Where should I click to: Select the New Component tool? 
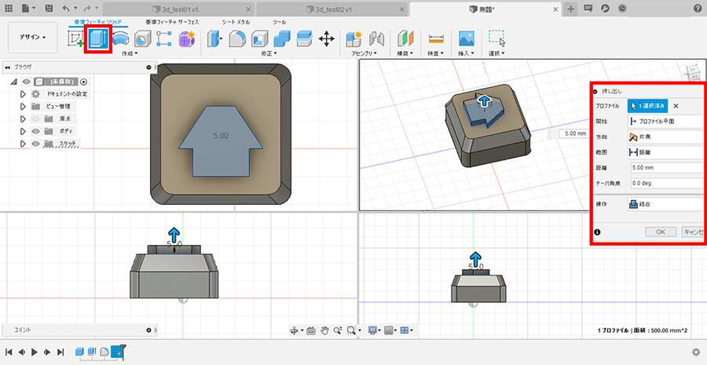[354, 39]
